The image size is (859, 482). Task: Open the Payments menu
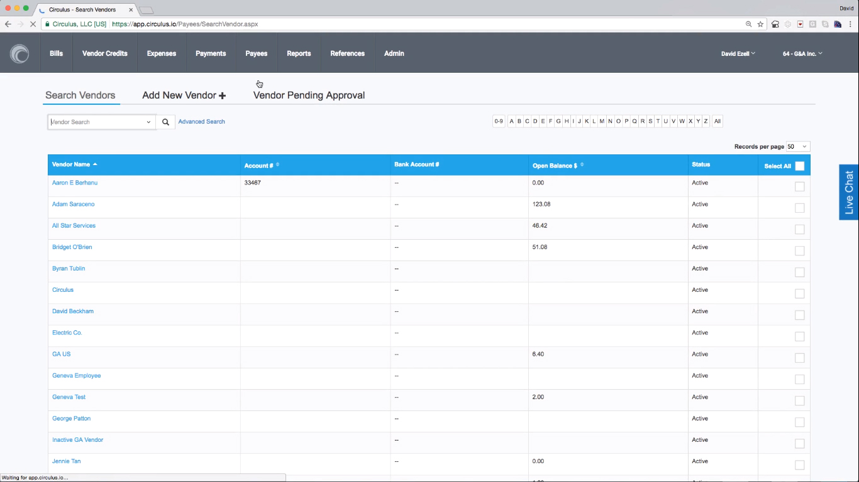tap(211, 53)
